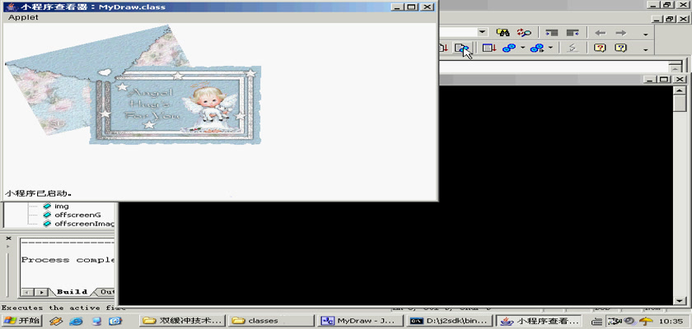The height and width of the screenshot is (329, 692).
Task: Click the forward navigation arrow in JCreator
Action: (621, 33)
